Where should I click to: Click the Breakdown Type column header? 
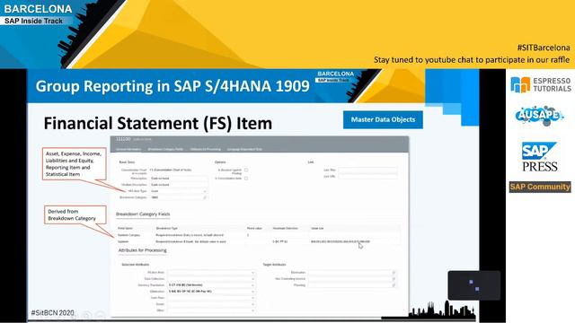click(167, 228)
